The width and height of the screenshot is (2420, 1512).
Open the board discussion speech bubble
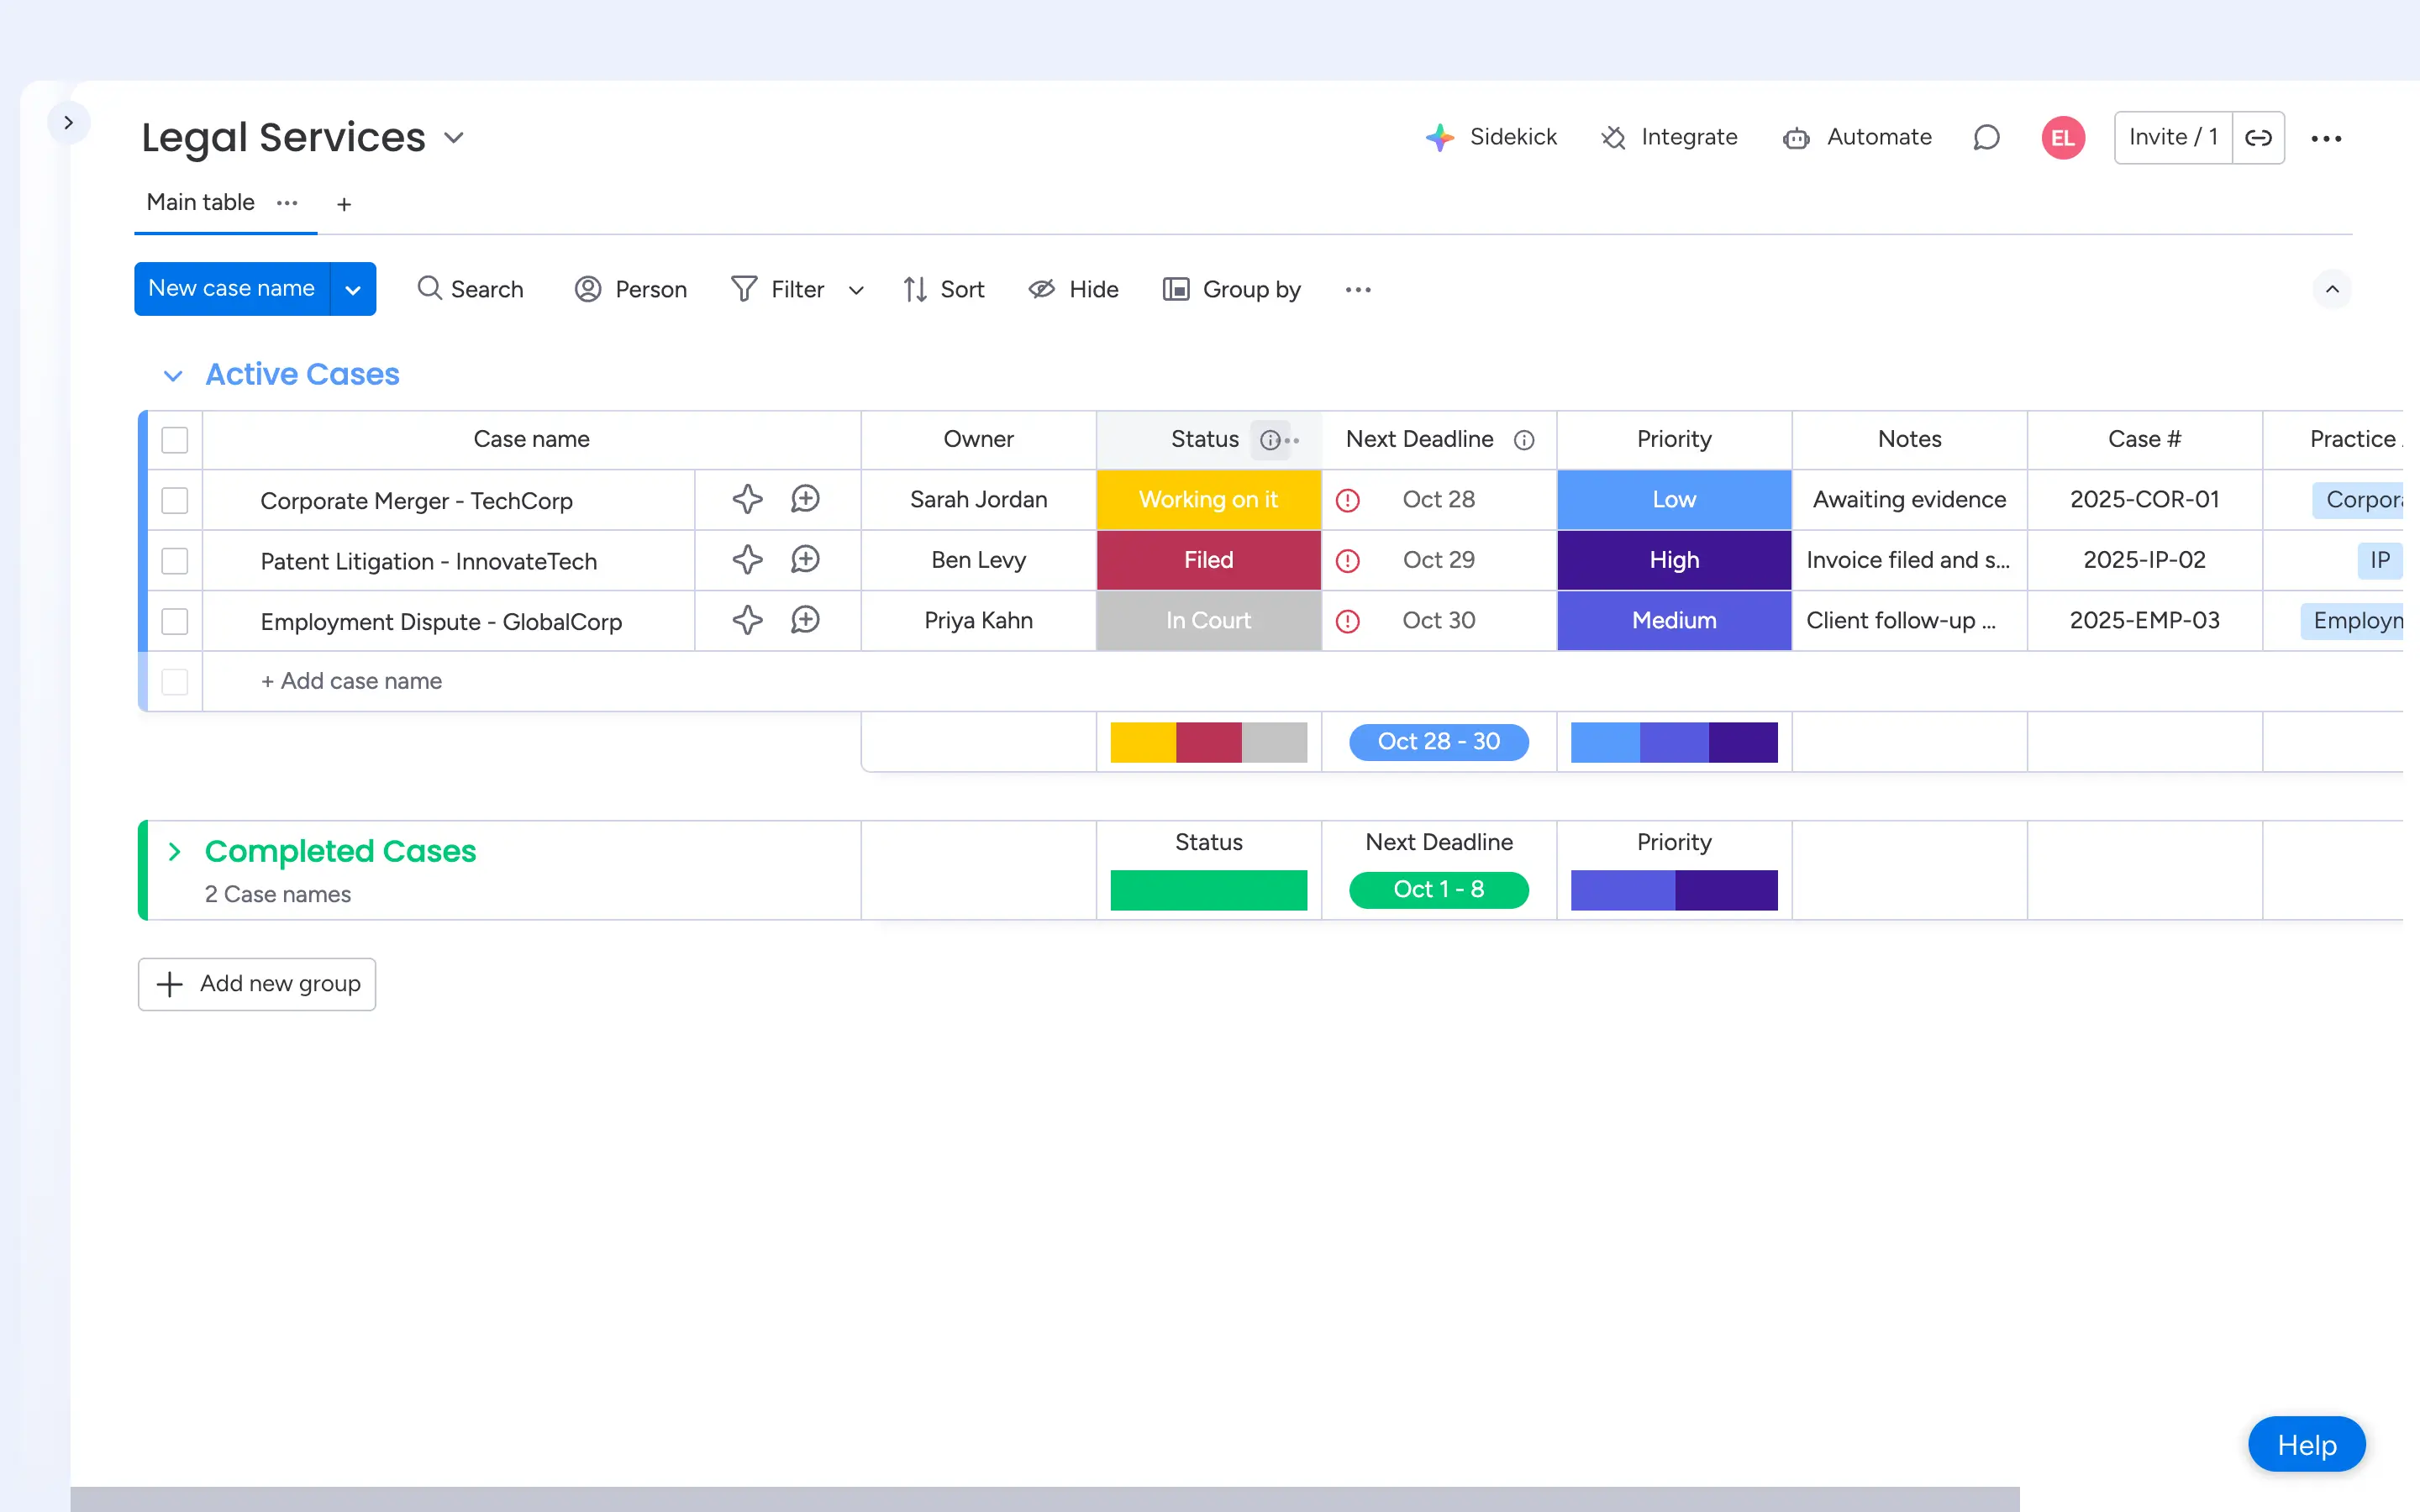tap(1986, 138)
